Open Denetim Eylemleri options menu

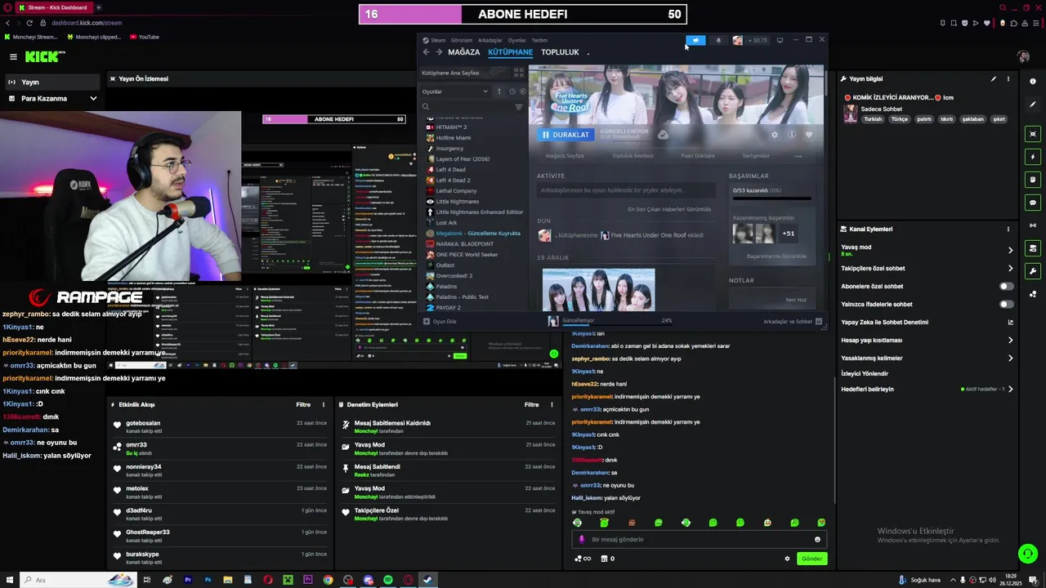coord(552,405)
